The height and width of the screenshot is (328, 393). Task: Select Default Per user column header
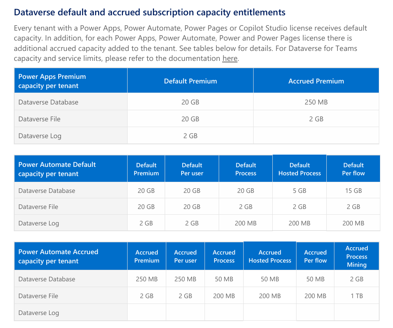(192, 169)
